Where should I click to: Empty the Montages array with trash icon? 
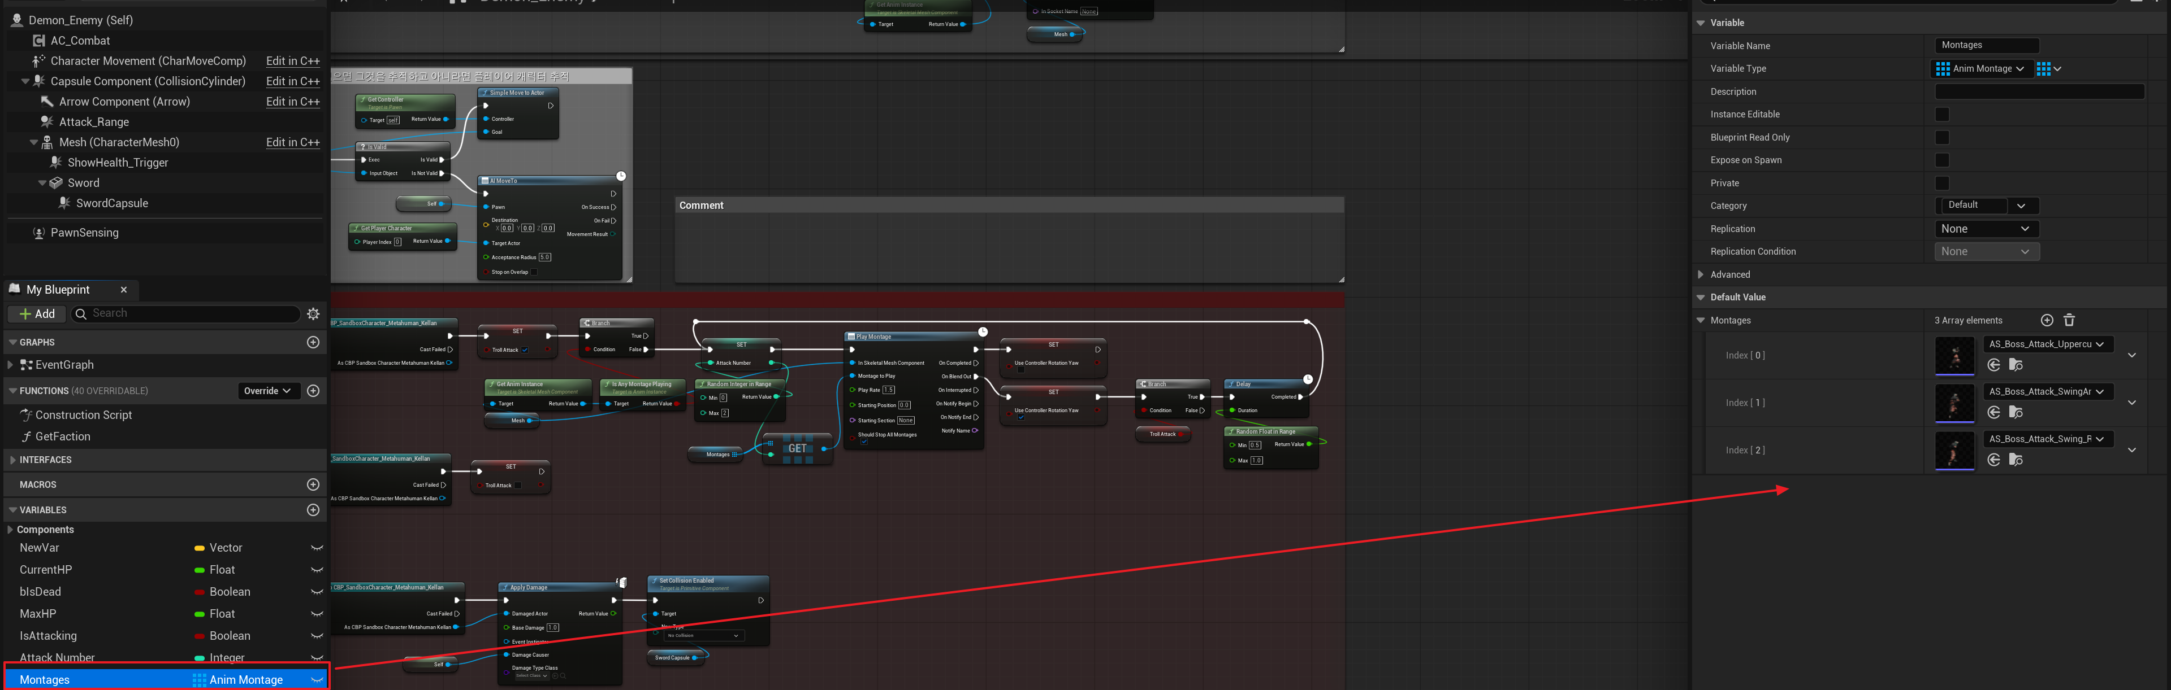click(x=2068, y=321)
